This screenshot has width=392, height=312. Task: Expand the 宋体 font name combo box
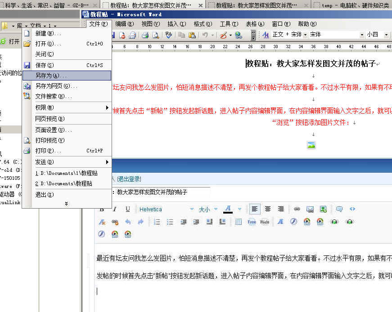pyautogui.click(x=362, y=35)
